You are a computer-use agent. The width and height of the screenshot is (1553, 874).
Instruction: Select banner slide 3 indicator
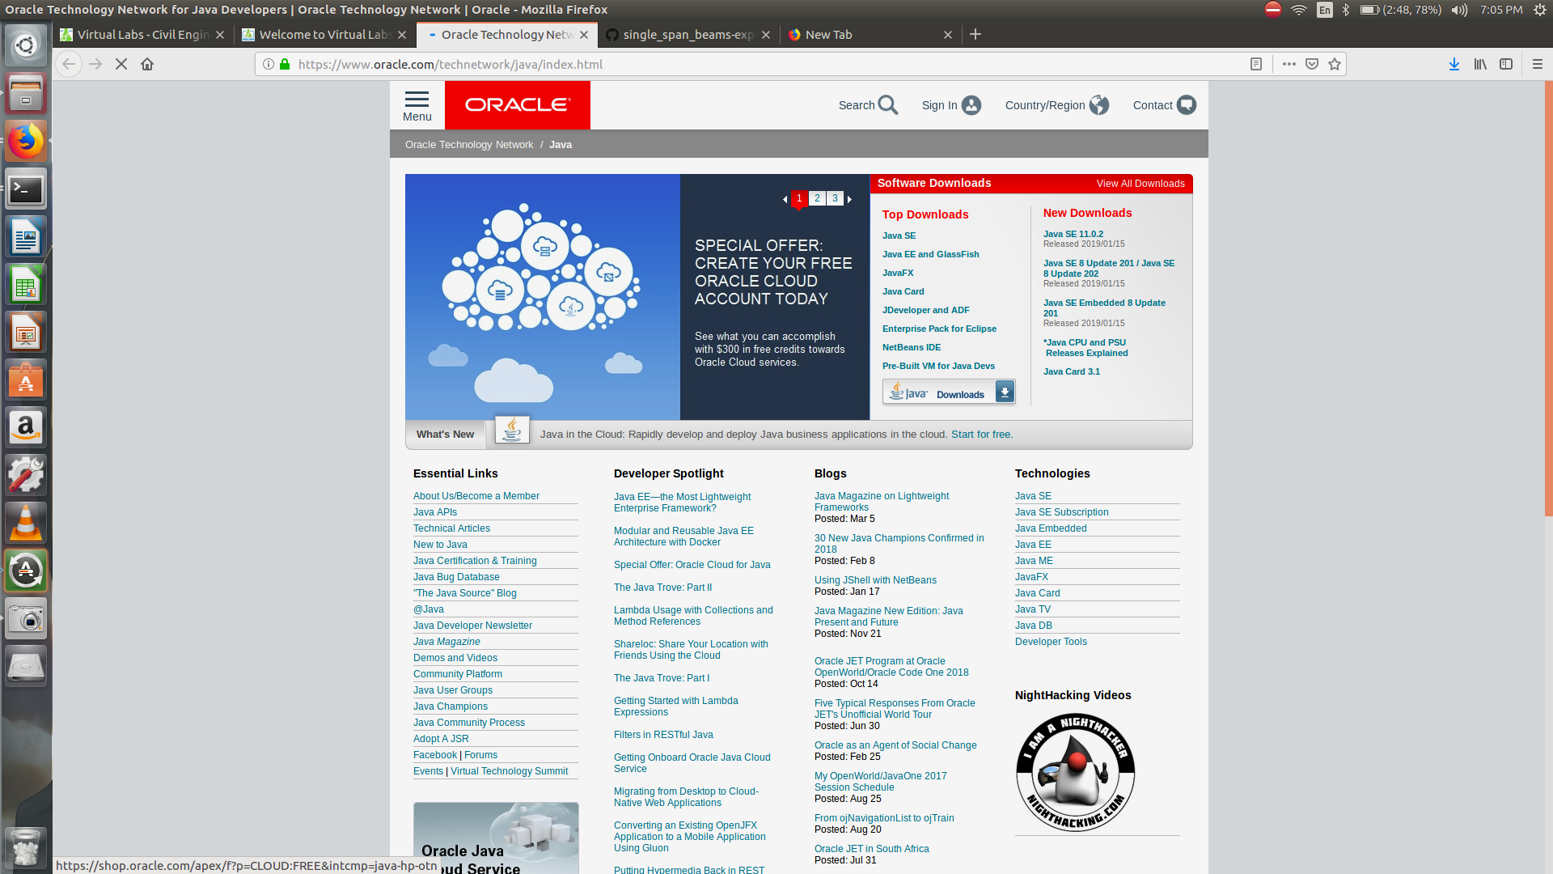point(835,198)
